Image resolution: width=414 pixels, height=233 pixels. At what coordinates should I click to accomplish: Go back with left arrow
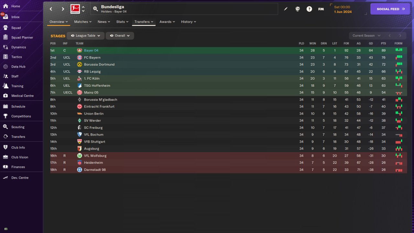[51, 9]
